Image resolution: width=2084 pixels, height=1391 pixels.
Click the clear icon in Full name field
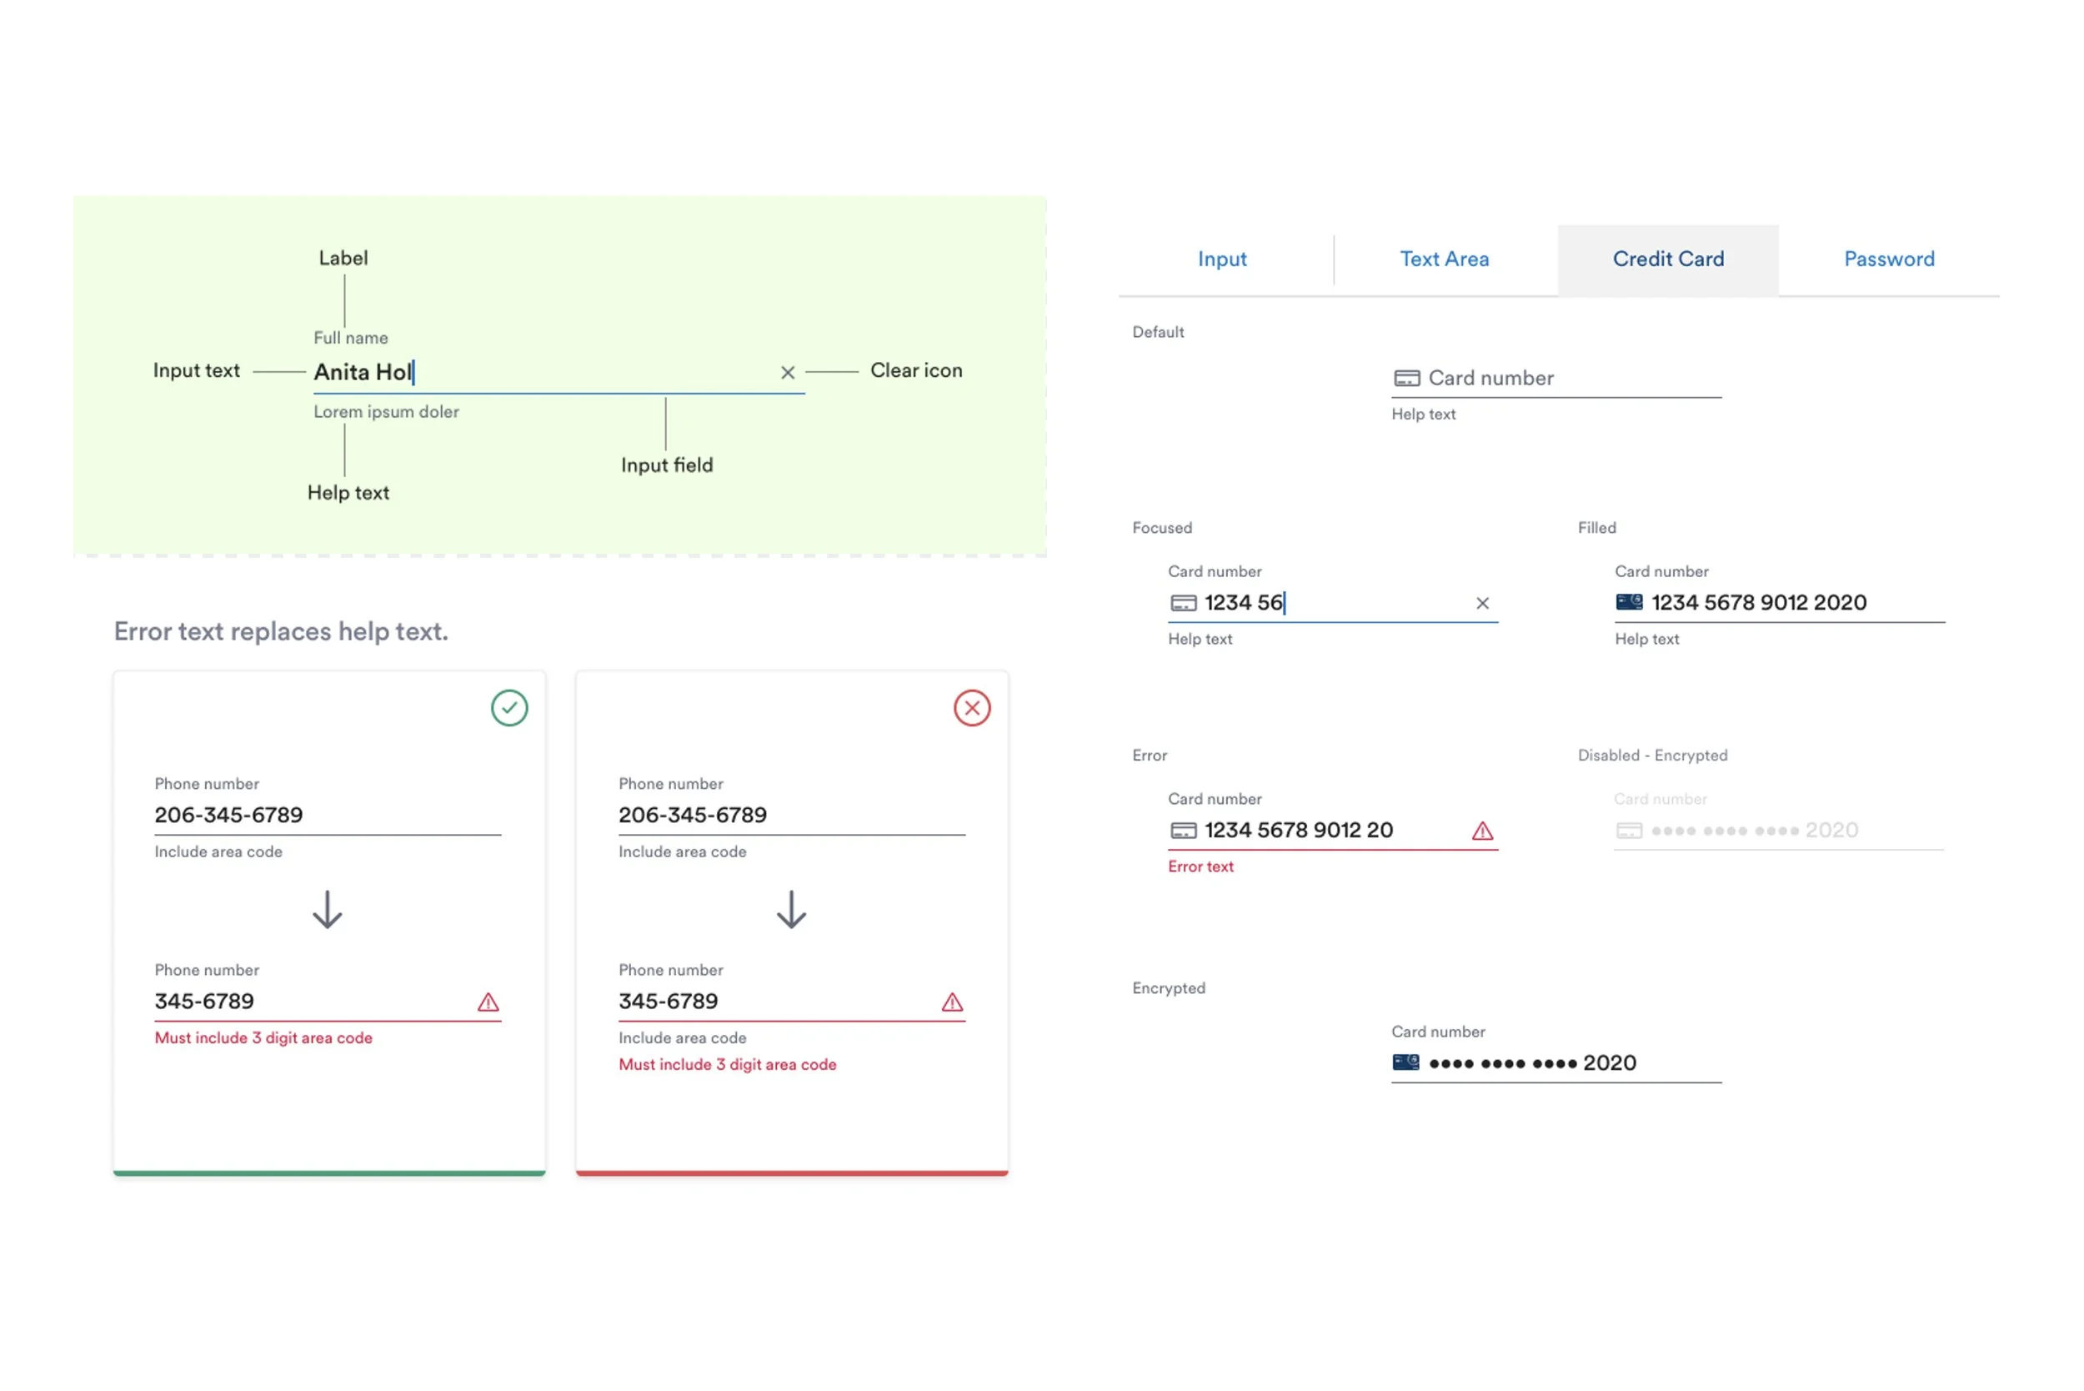(x=787, y=373)
